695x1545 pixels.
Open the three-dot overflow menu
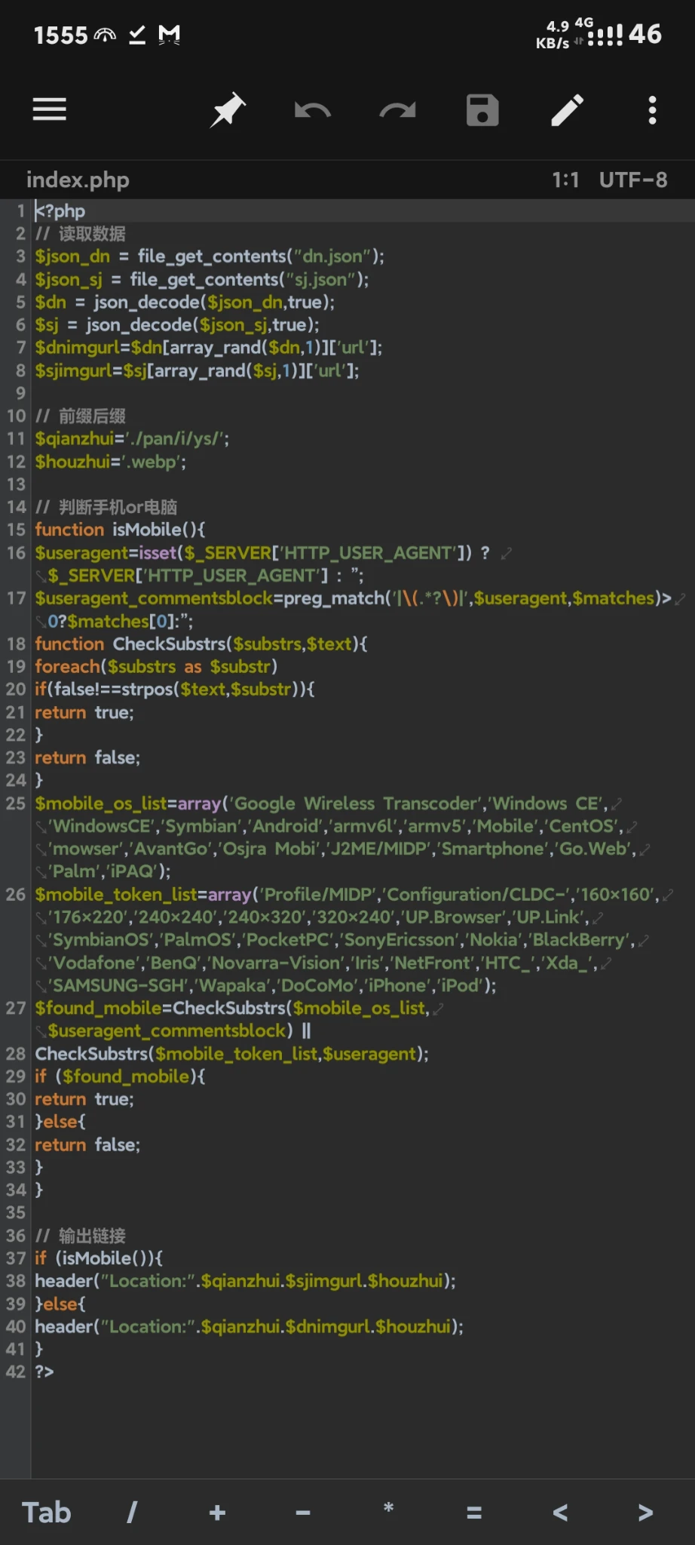(x=652, y=110)
